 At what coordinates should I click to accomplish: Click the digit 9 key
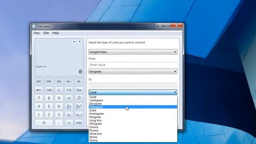click(x=59, y=98)
